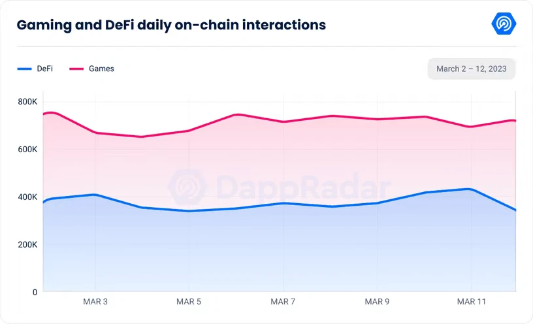The width and height of the screenshot is (533, 324).
Task: Select the MAR 5 x-axis label
Action: click(x=189, y=302)
